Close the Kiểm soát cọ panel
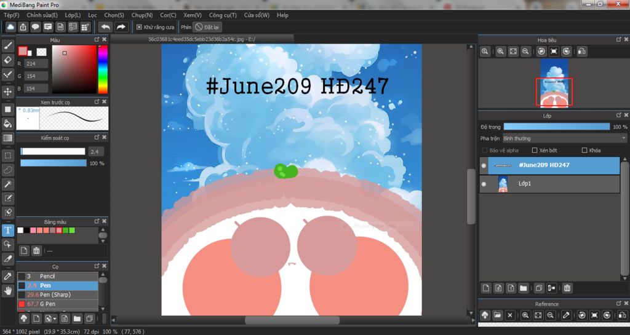 (105, 137)
